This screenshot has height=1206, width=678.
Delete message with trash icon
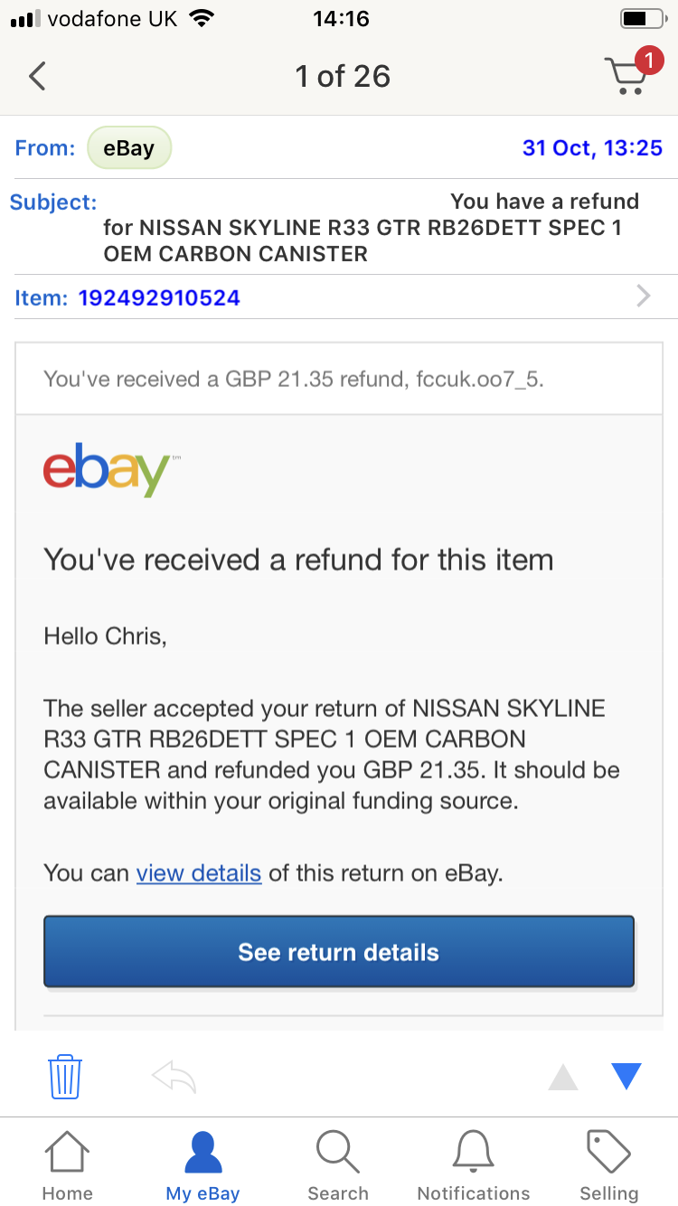(65, 1076)
